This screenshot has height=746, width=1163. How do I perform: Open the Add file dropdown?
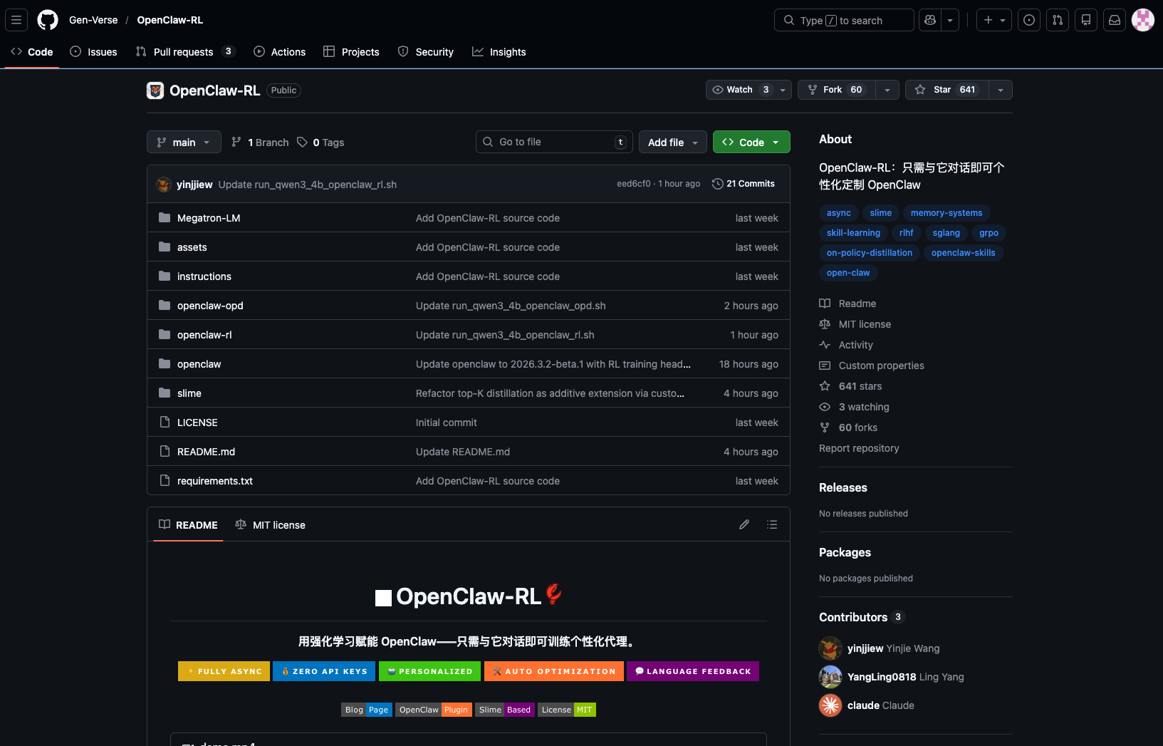coord(672,143)
